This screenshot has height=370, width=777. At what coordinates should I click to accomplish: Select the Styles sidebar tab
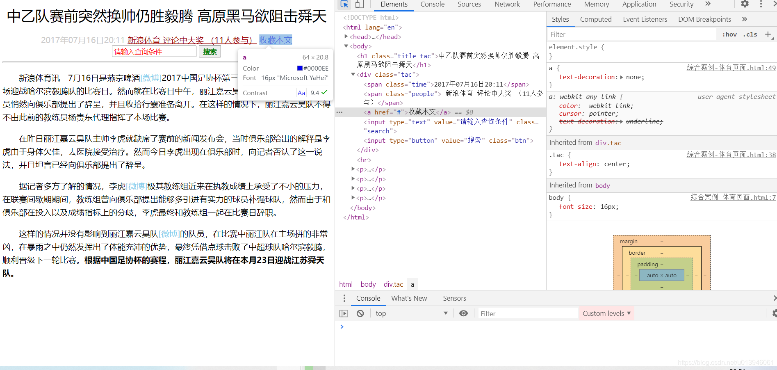560,19
